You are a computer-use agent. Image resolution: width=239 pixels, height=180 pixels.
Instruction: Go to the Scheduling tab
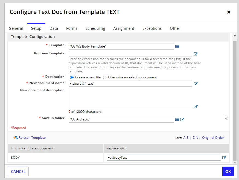pyautogui.click(x=95, y=28)
